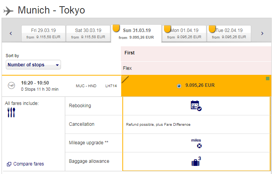
Task: Click the rebooking calendar icon
Action: (196, 106)
